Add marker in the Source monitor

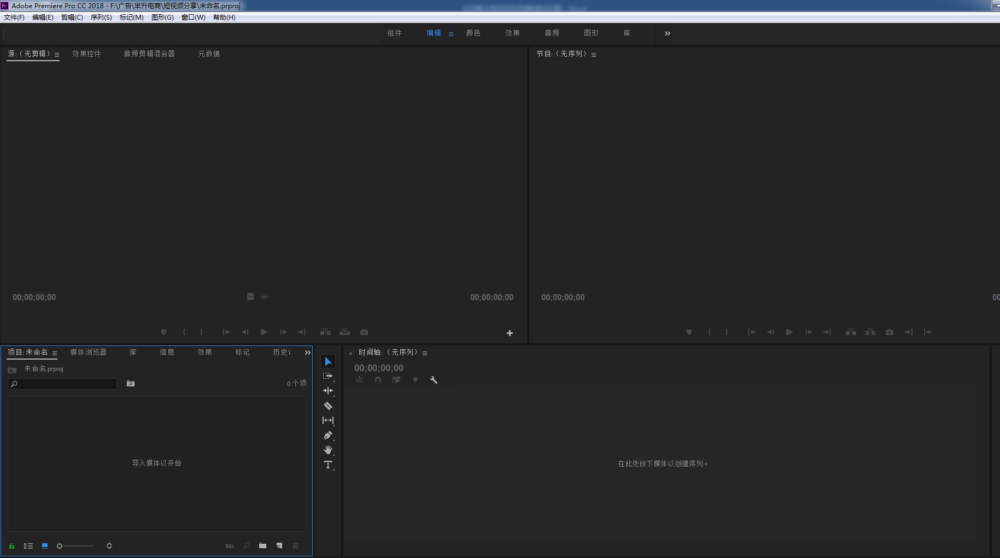pyautogui.click(x=163, y=332)
